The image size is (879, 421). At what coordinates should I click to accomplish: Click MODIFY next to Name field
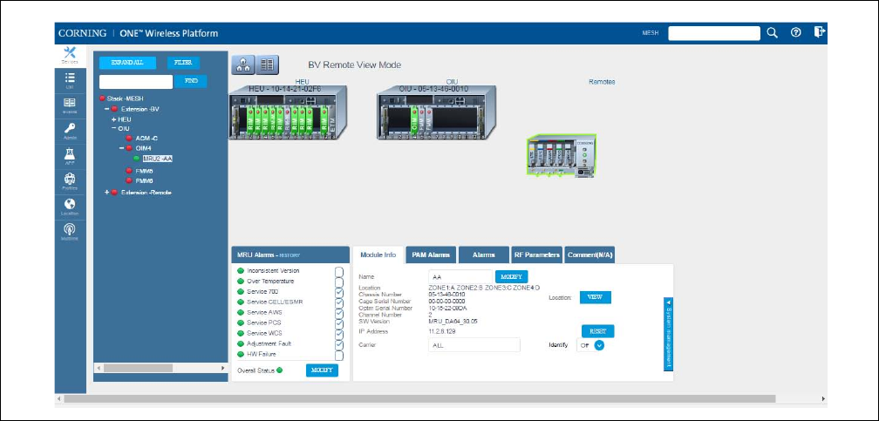point(511,277)
